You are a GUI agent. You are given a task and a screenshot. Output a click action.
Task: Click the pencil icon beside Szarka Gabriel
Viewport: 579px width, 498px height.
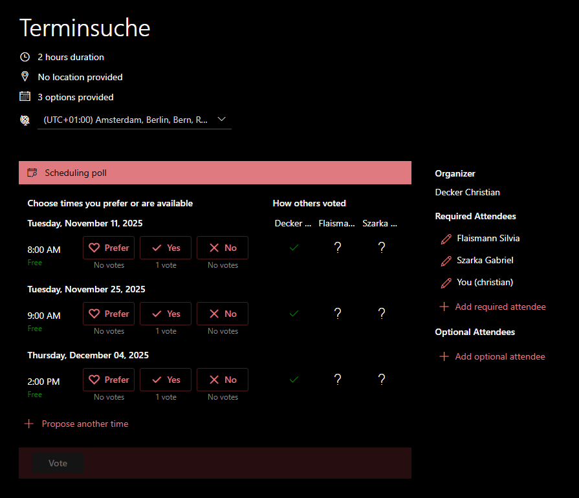point(446,261)
